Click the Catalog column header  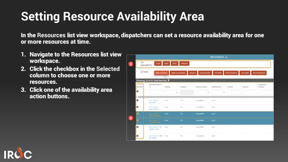click(x=167, y=87)
